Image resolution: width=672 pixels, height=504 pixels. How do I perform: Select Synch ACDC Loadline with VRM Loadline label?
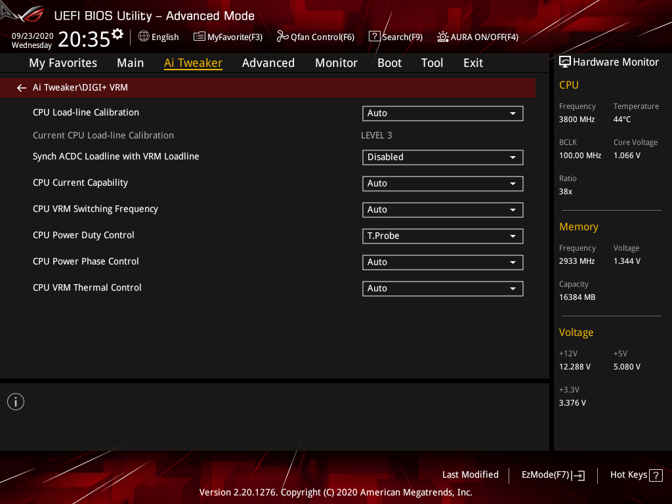[x=115, y=156]
